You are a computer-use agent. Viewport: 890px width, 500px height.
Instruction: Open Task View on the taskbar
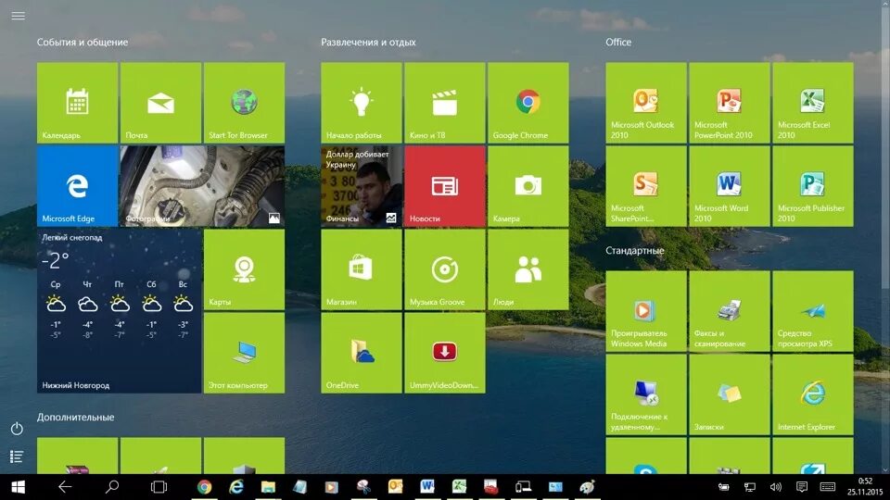pyautogui.click(x=159, y=487)
